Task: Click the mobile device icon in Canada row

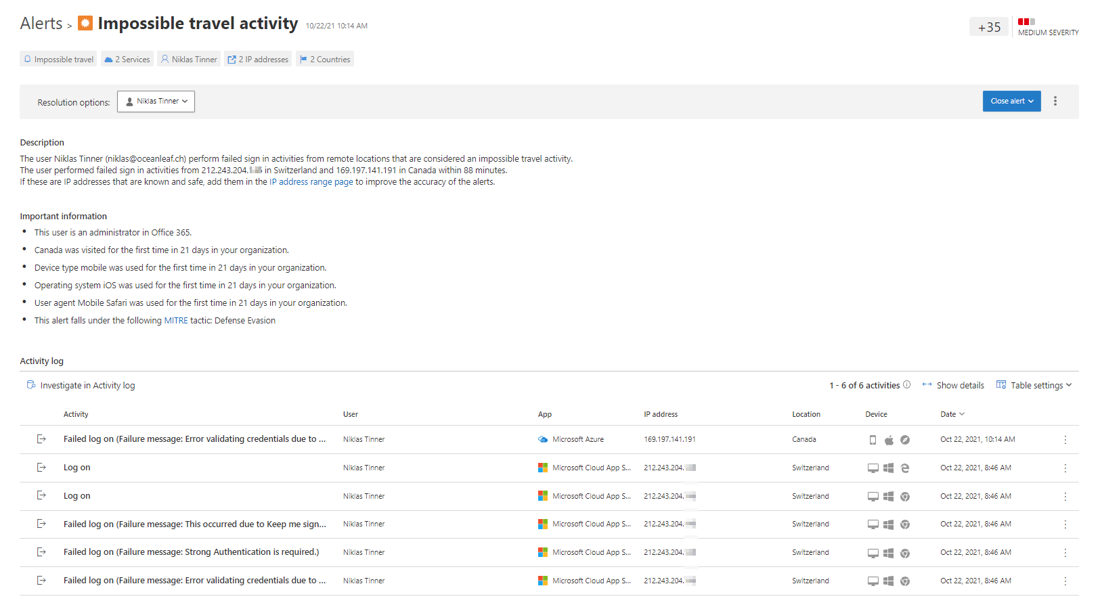Action: (873, 441)
